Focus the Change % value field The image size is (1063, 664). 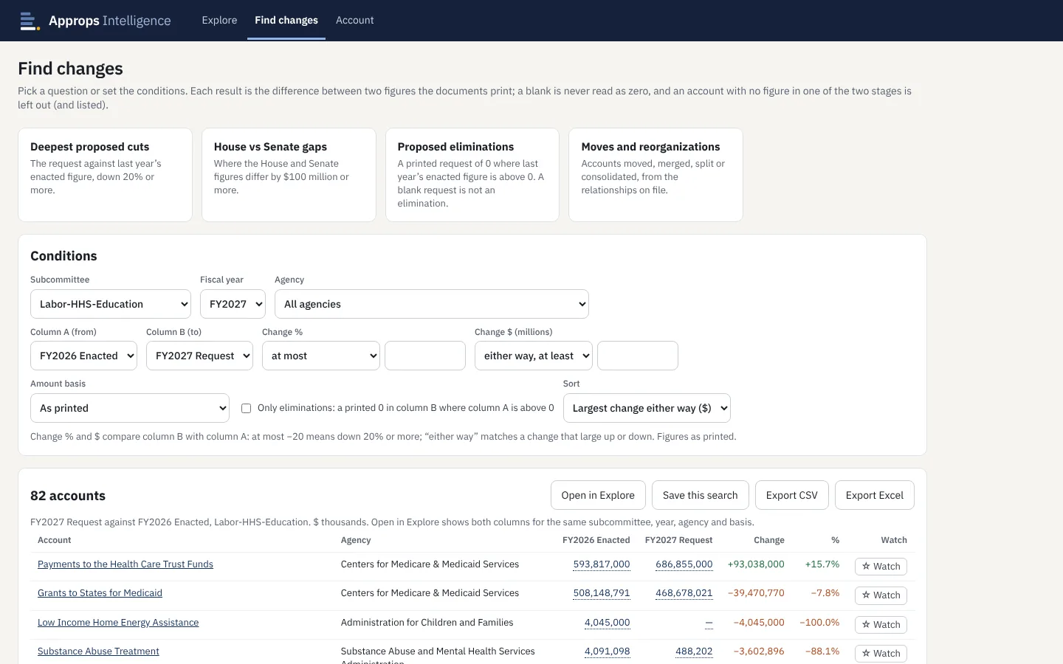pos(425,356)
